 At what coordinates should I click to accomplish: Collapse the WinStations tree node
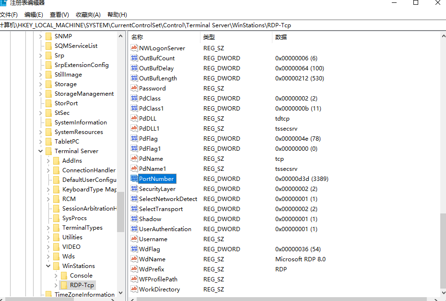click(x=48, y=266)
